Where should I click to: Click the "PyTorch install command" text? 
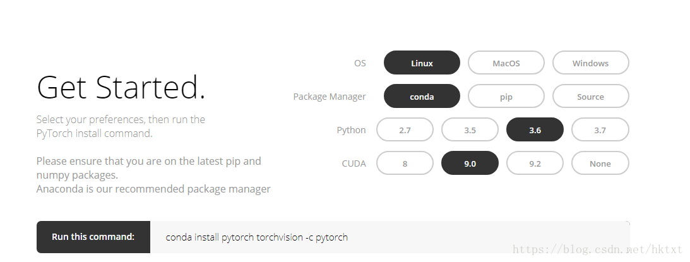(x=93, y=133)
